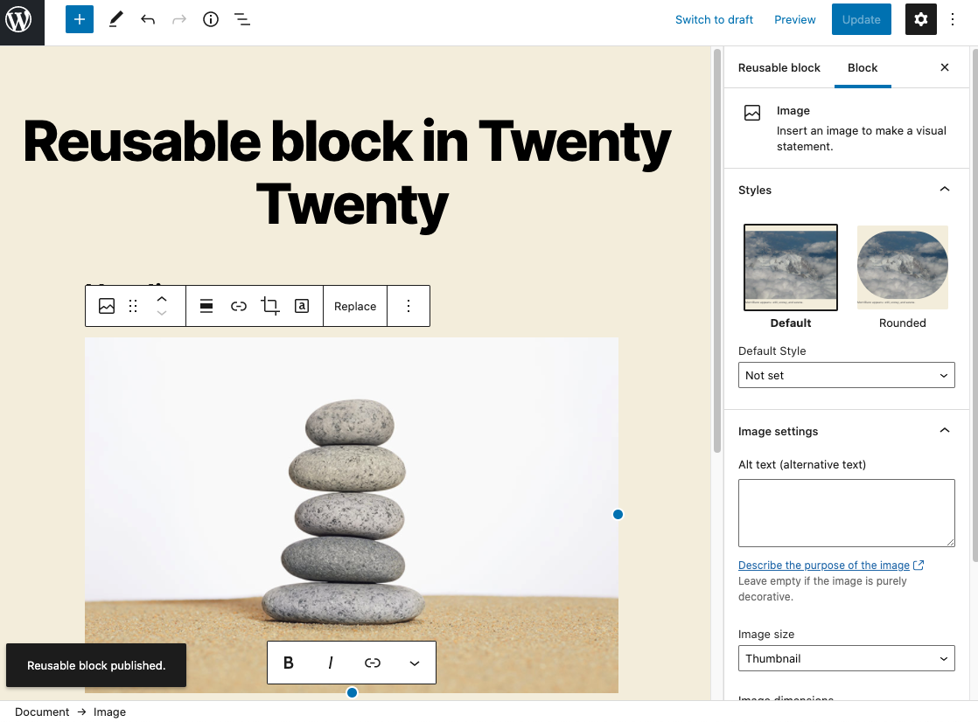Click the Update button
978x722 pixels.
click(861, 19)
